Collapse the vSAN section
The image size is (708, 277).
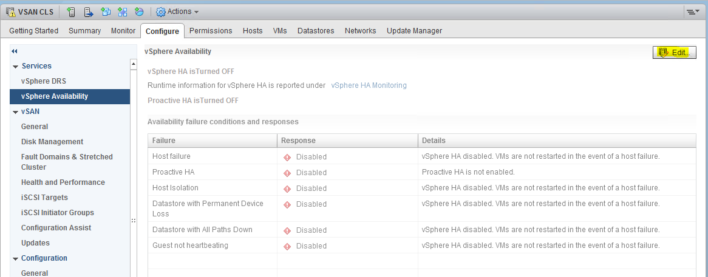pos(16,112)
